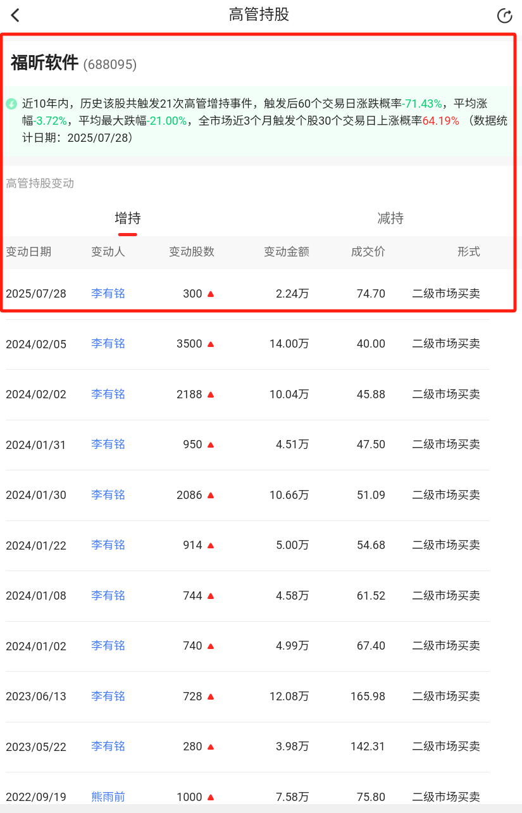The height and width of the screenshot is (813, 522).
Task: Tap the 变动股数 column header
Action: click(192, 252)
